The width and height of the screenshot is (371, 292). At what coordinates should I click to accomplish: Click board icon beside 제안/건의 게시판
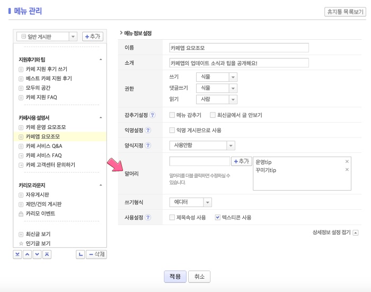(x=21, y=204)
